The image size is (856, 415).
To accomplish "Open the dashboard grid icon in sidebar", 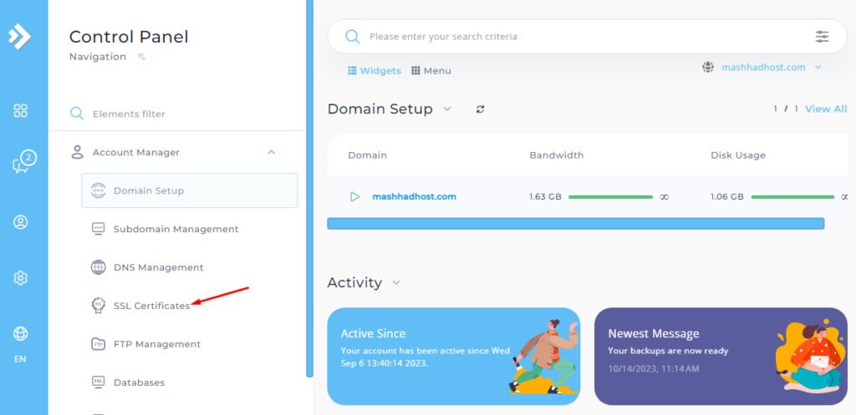I will click(x=21, y=110).
